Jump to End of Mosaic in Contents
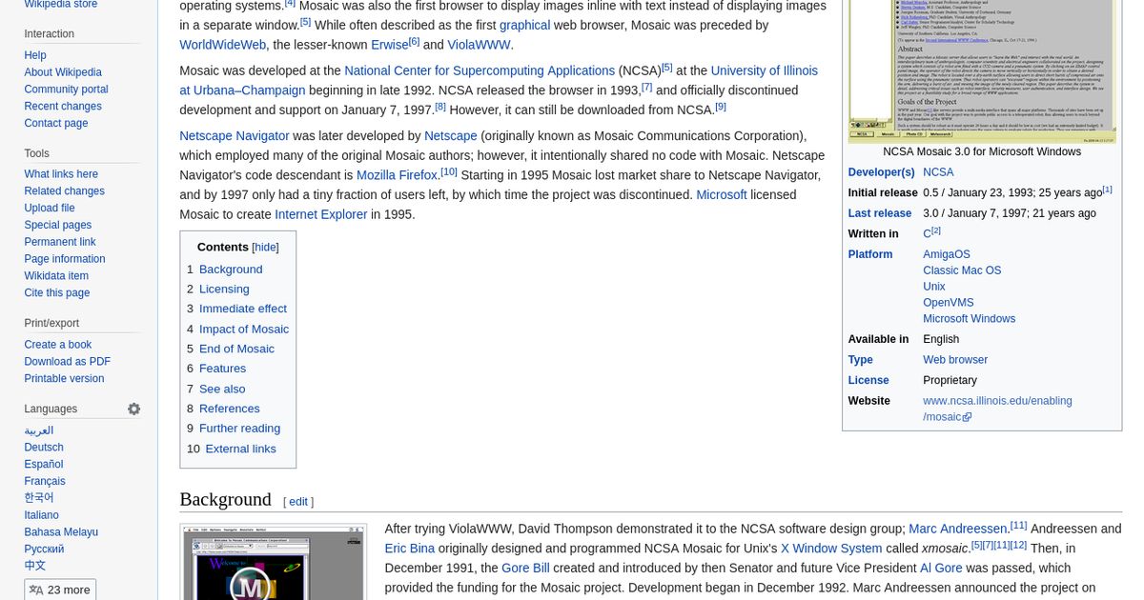 [x=236, y=349]
